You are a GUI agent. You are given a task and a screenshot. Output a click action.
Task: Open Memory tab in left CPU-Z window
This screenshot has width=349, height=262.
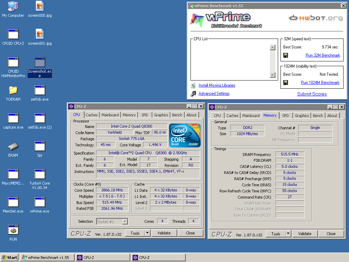tap(129, 115)
